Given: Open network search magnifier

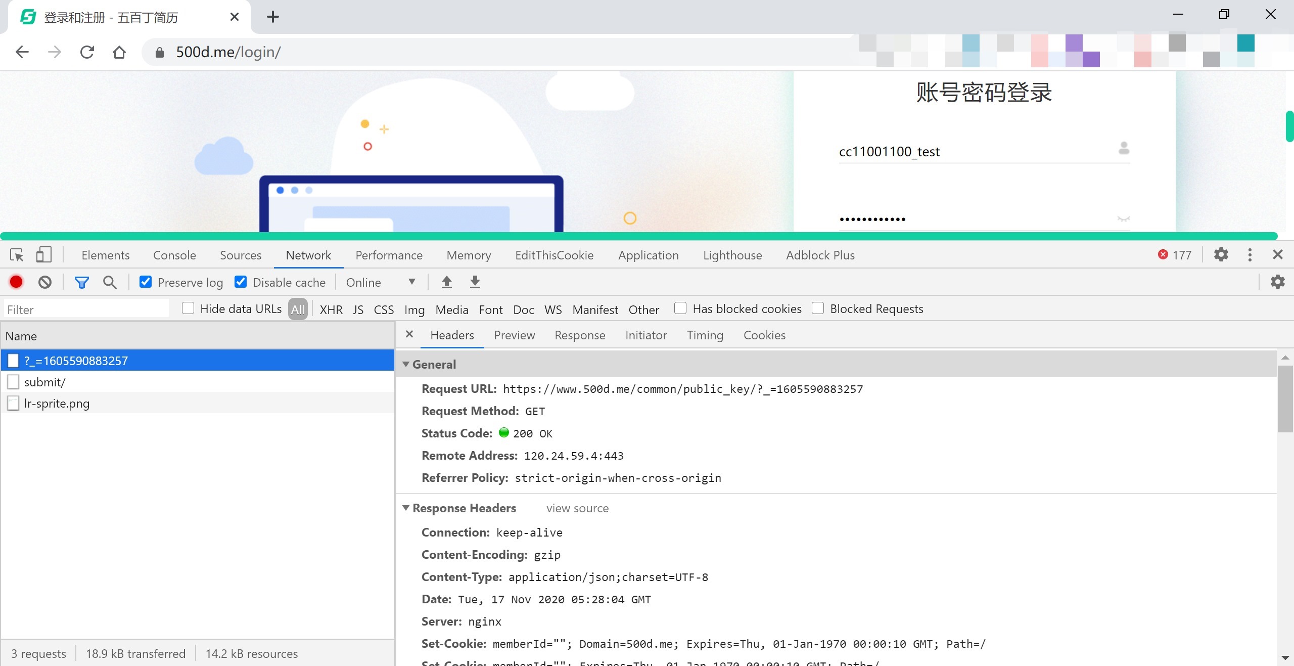Looking at the screenshot, I should pos(110,282).
